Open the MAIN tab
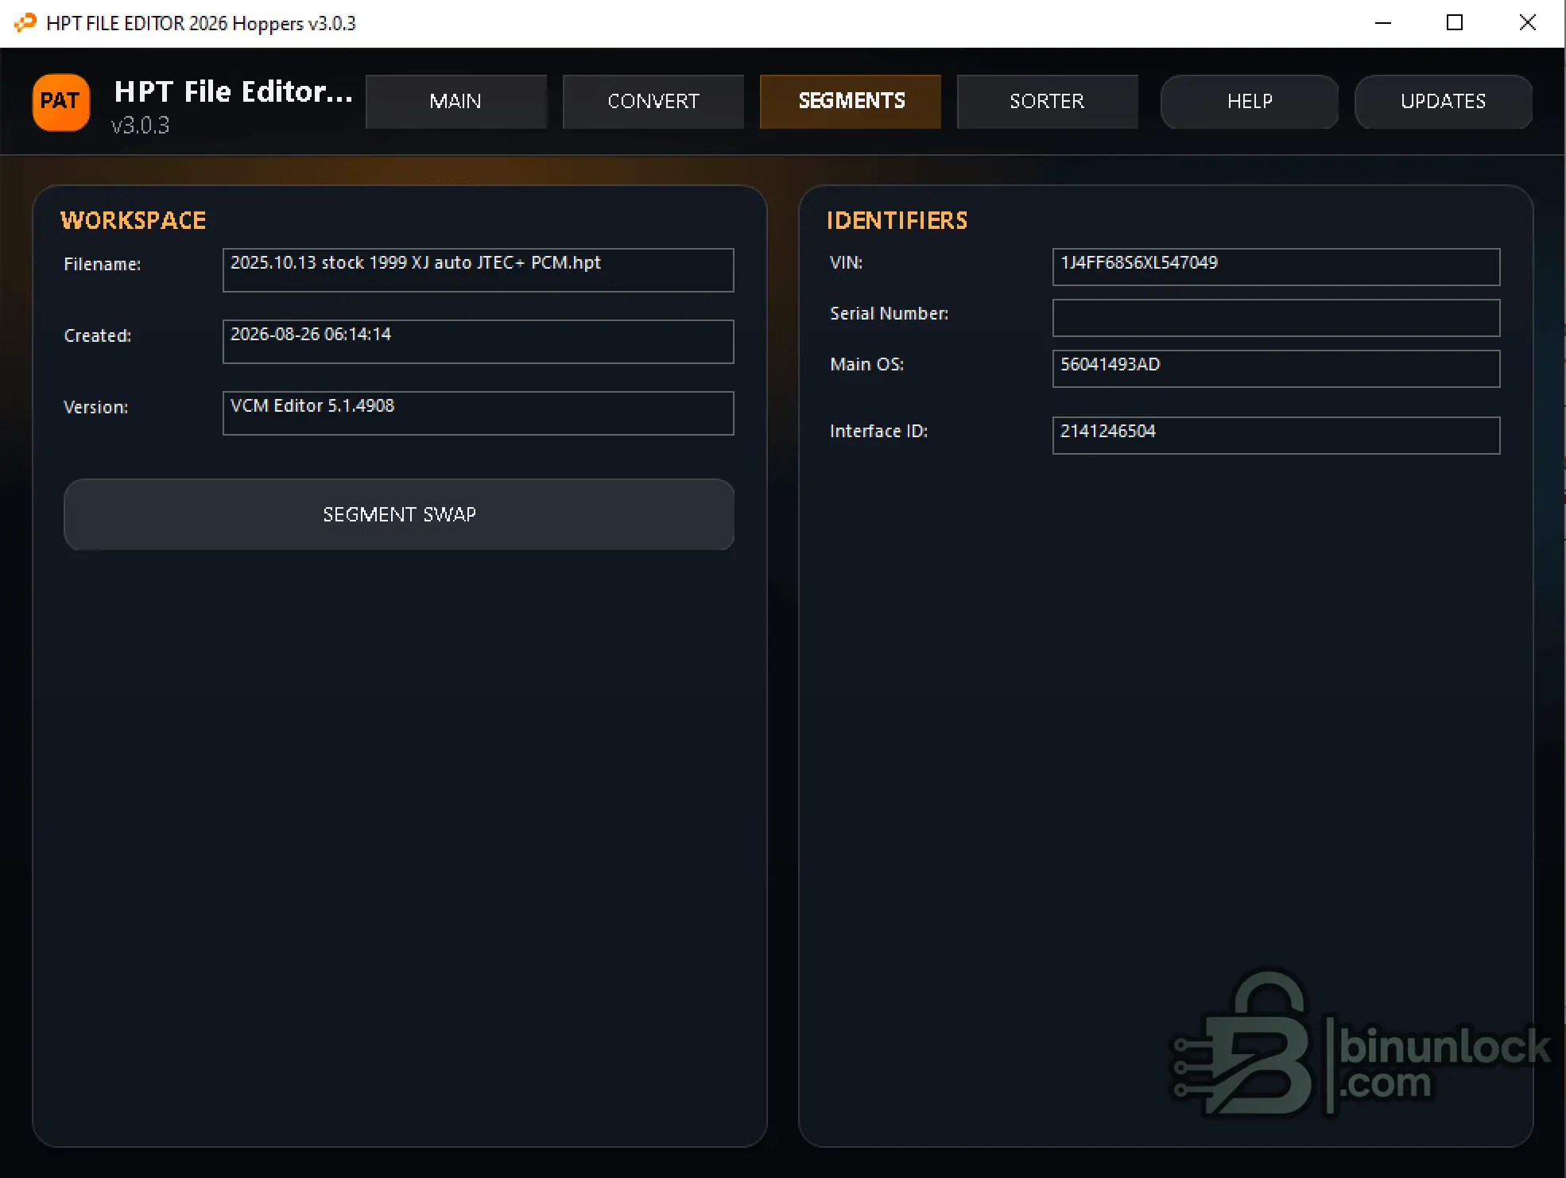 (x=456, y=102)
